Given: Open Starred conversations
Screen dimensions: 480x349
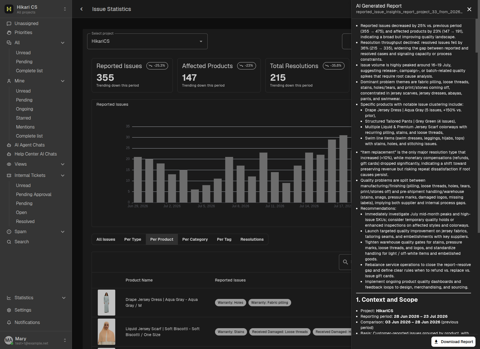Looking at the screenshot, I should pyautogui.click(x=23, y=118).
